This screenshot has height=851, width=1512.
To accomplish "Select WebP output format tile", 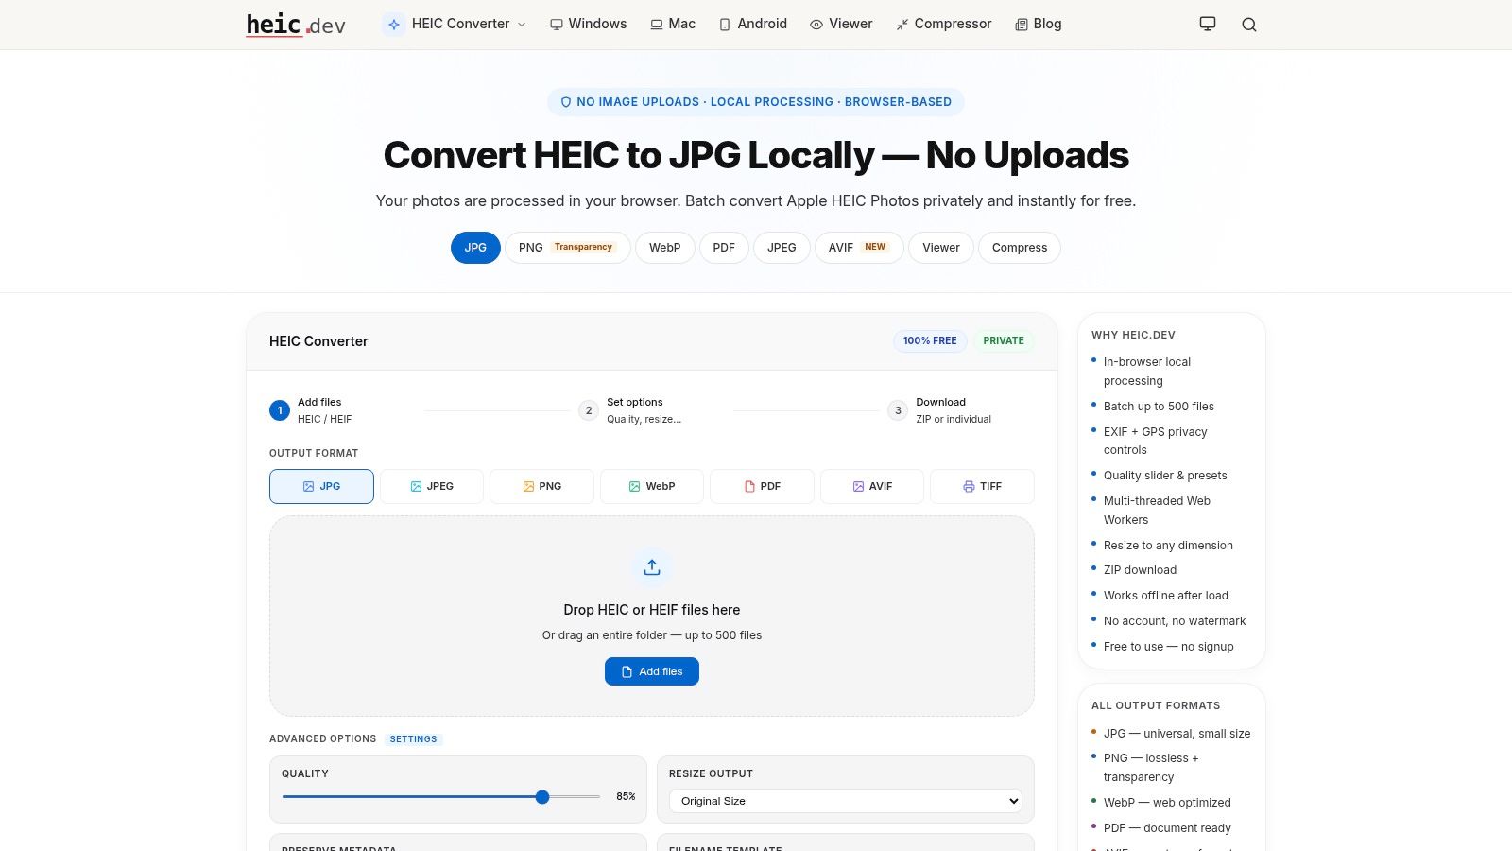I will (652, 486).
